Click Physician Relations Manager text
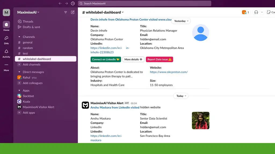Screen dimensions: 275x154 158,30
